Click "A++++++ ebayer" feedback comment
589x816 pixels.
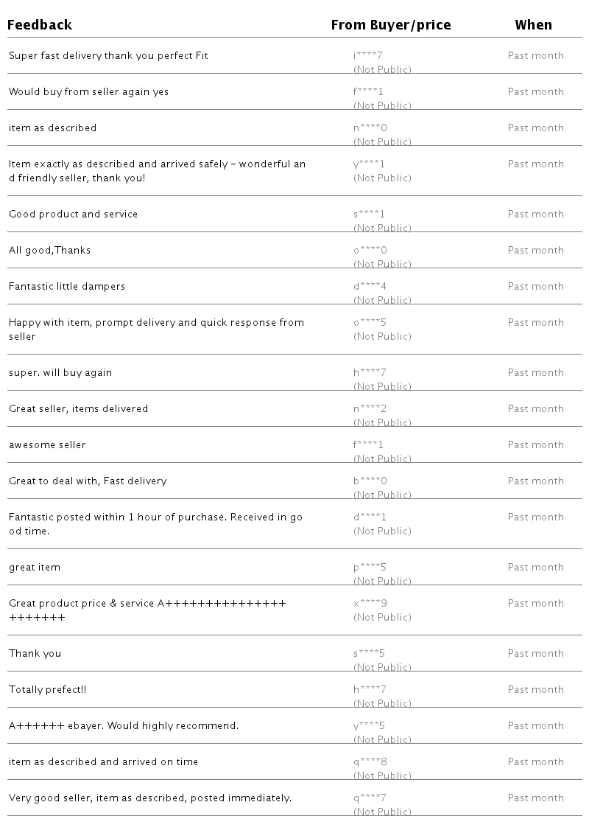[x=124, y=726]
